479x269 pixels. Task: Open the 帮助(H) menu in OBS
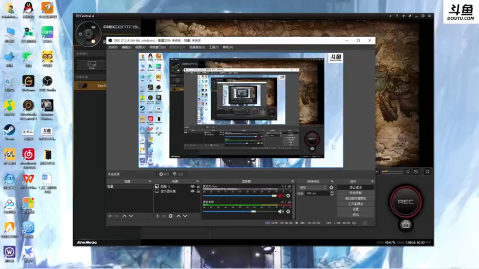228,47
